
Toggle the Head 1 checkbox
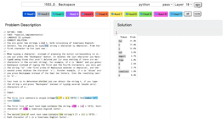pyautogui.click(x=25, y=14)
